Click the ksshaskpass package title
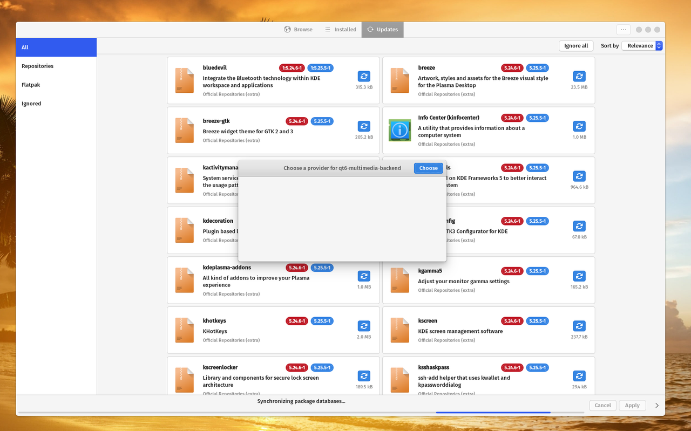Viewport: 691px width, 431px height. 433,367
